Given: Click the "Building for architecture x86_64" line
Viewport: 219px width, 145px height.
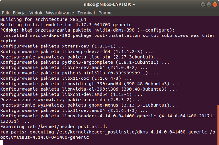Looking at the screenshot, I should pos(40,19).
